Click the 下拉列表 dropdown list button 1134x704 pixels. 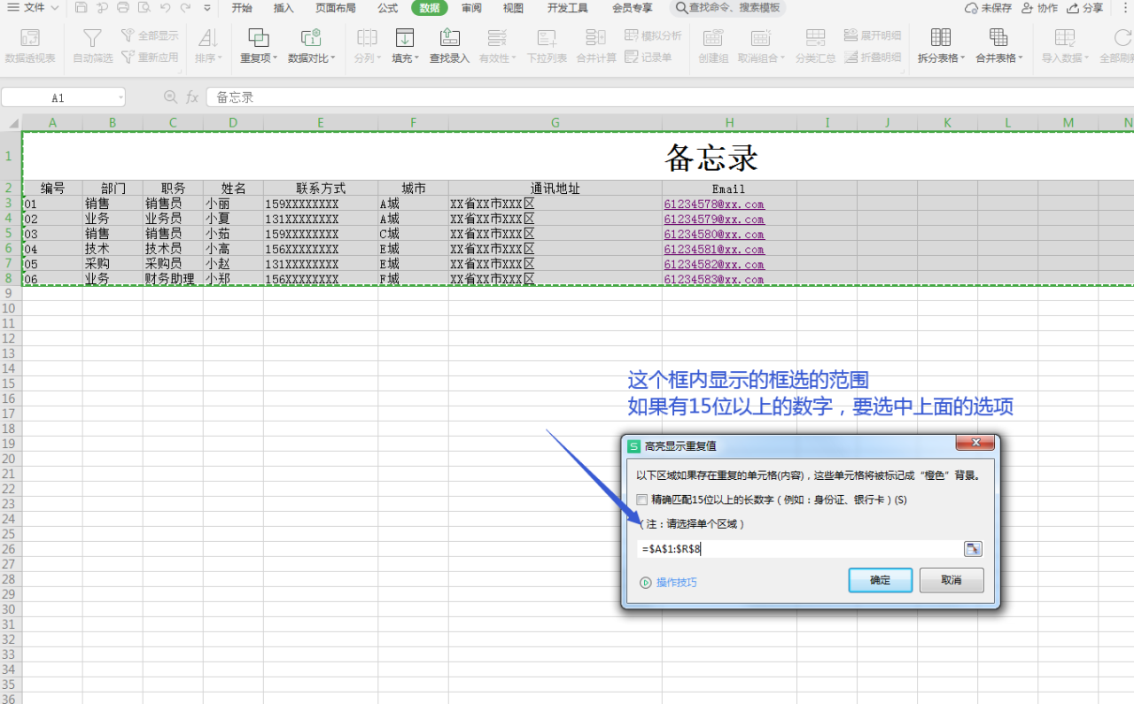click(548, 45)
